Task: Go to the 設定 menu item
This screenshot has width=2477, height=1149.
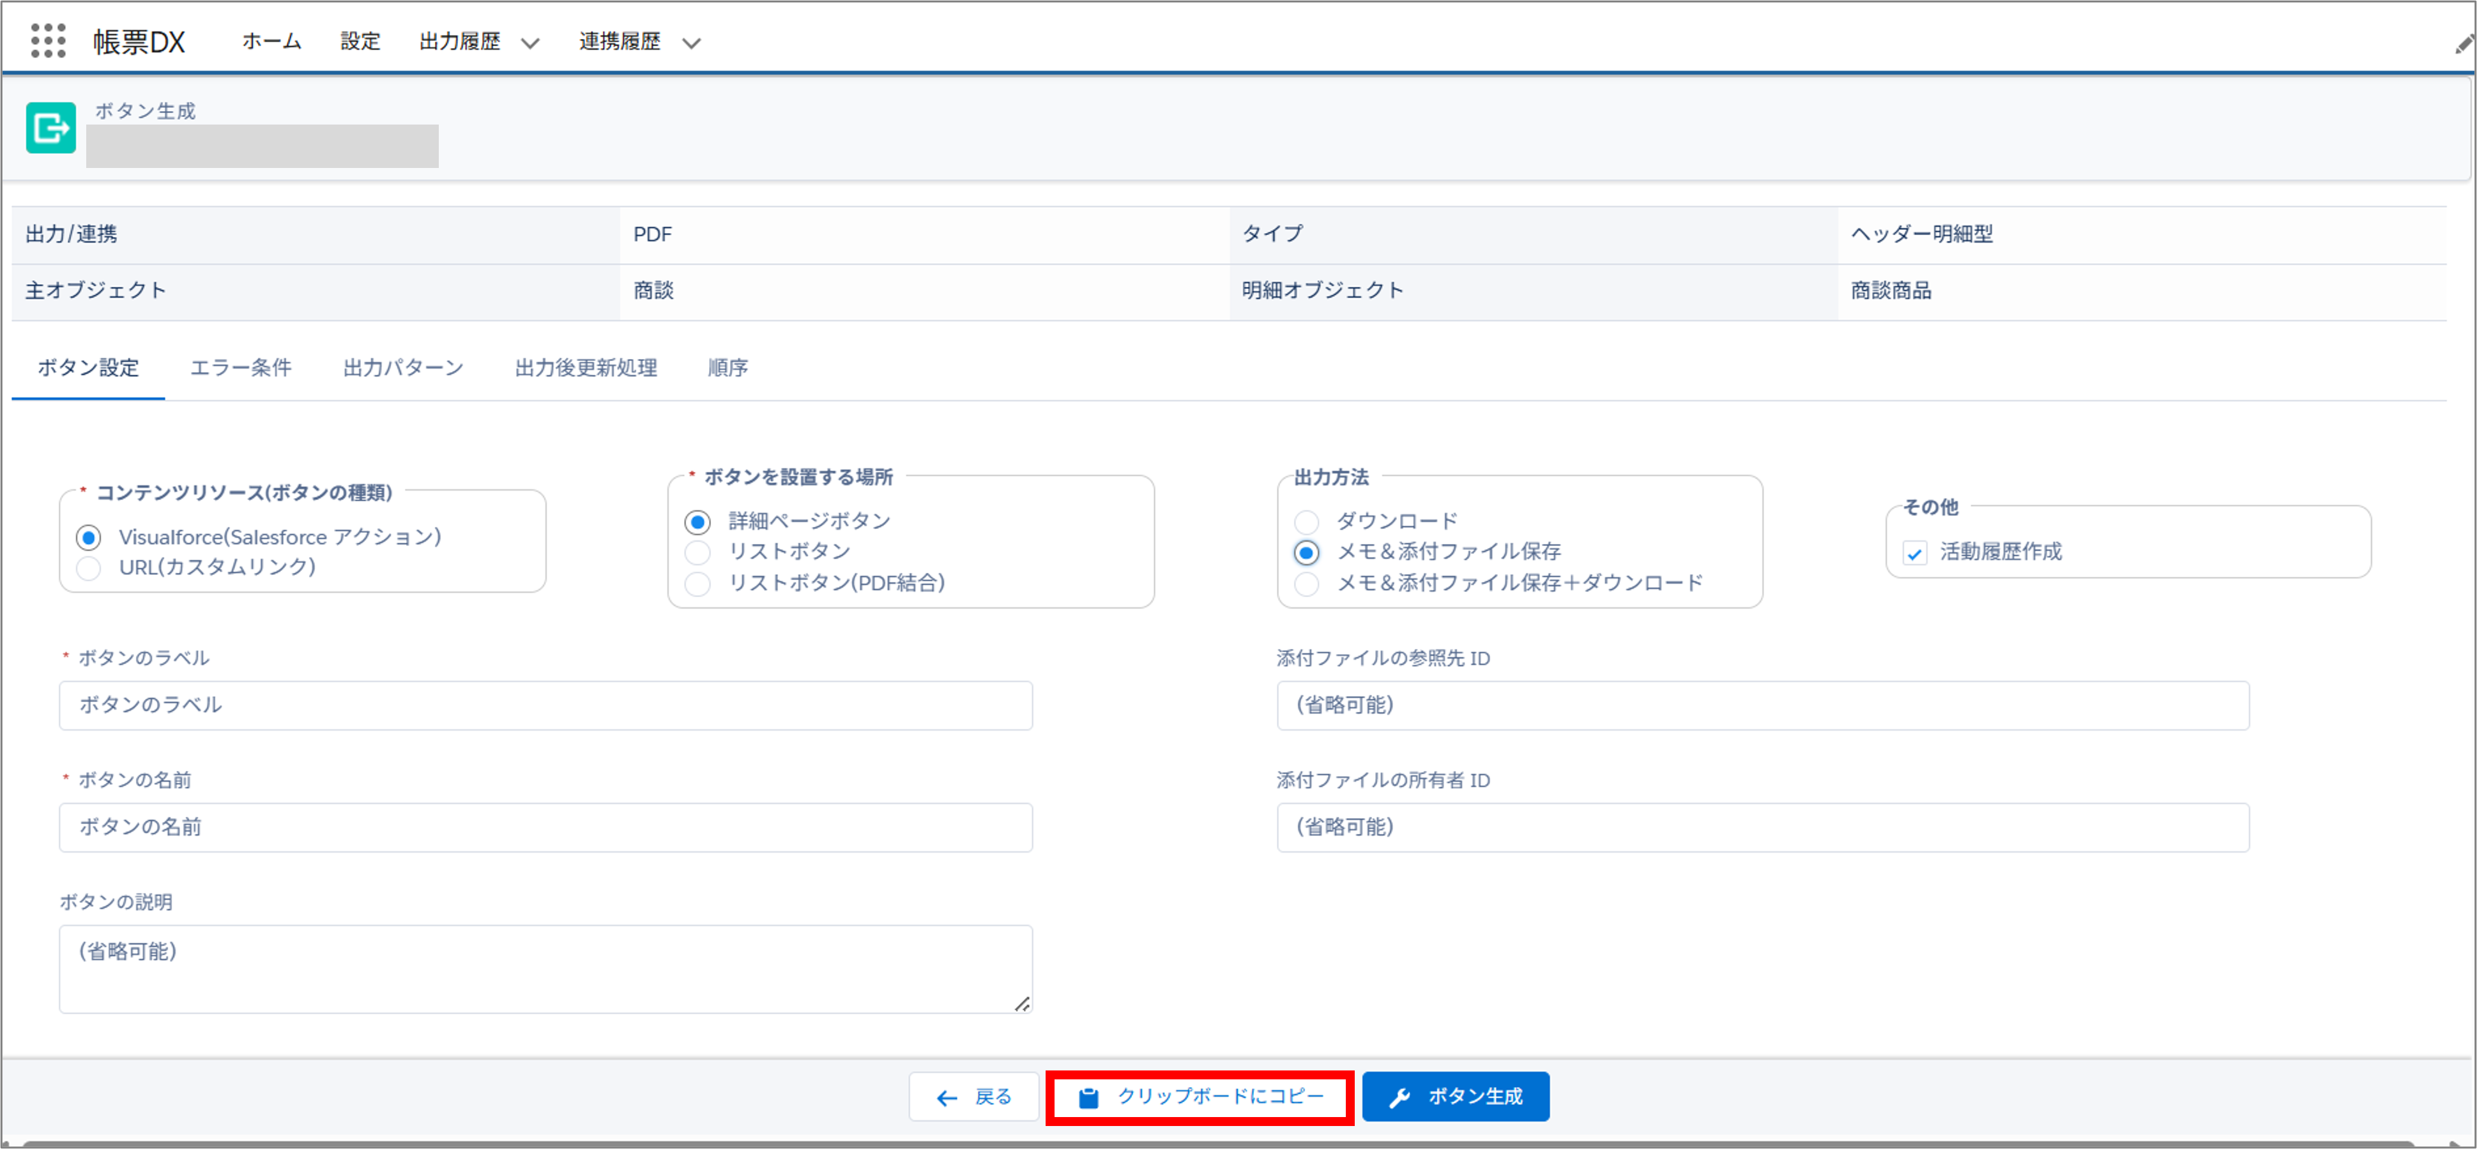Action: click(359, 42)
